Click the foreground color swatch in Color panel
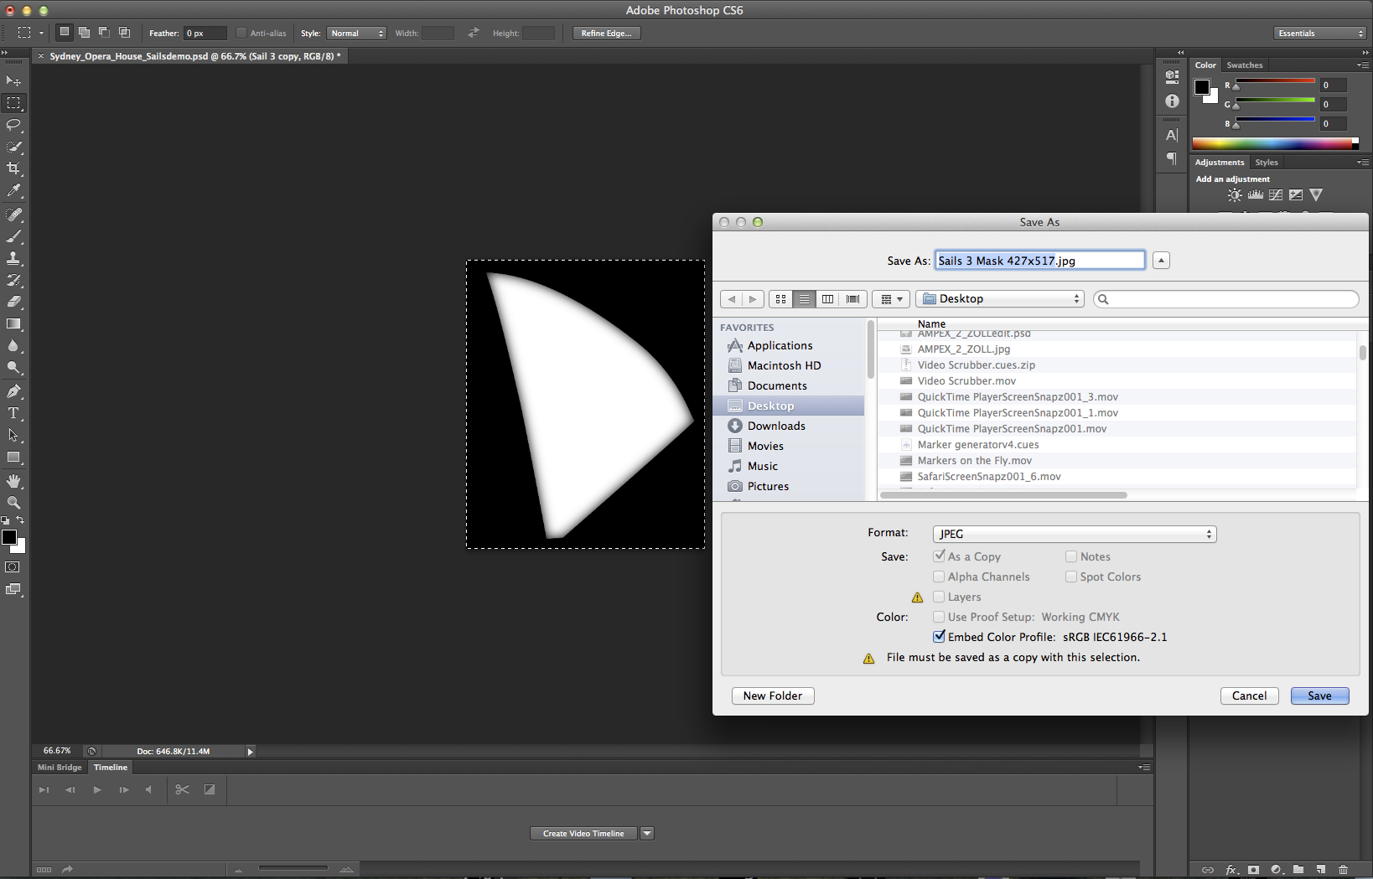Screen dimensions: 1373x879 pos(1202,87)
